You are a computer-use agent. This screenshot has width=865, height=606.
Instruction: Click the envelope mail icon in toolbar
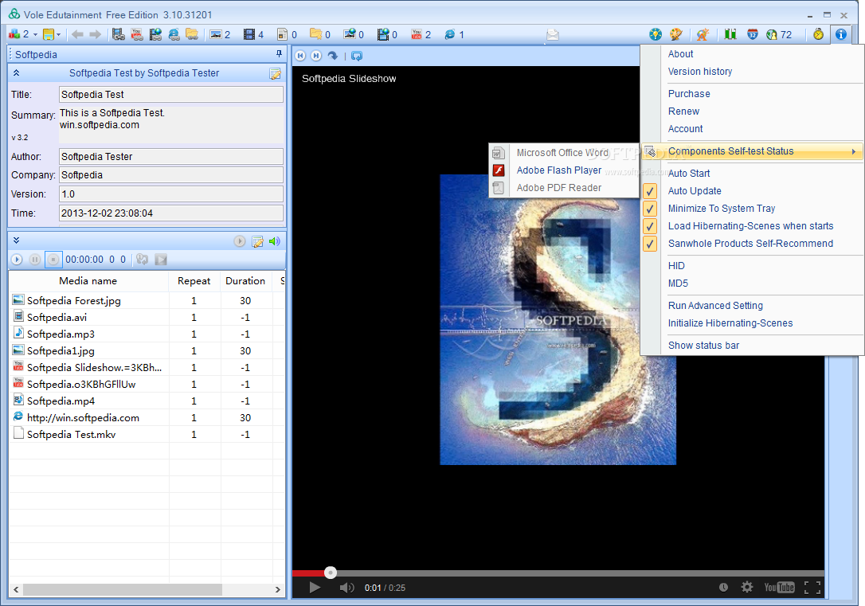point(553,35)
